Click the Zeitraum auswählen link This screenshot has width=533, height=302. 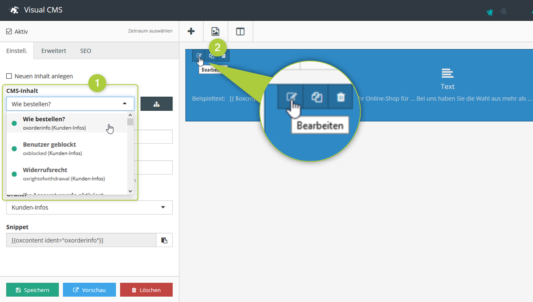150,31
